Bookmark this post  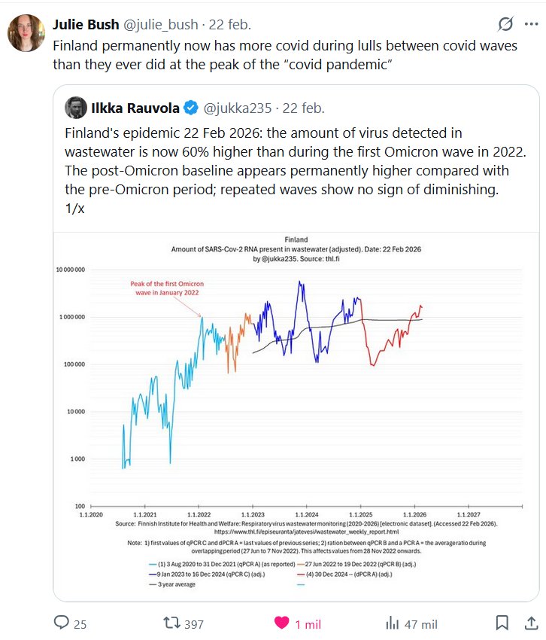(x=502, y=623)
